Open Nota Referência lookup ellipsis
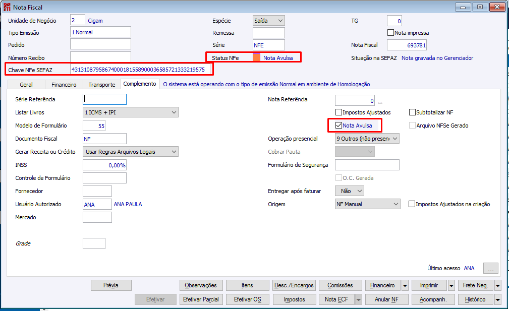The height and width of the screenshot is (311, 509). [380, 101]
